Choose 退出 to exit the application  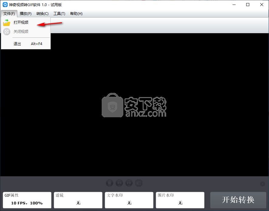pos(26,44)
